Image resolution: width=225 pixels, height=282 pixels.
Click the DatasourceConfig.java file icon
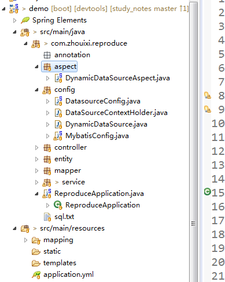58,101
